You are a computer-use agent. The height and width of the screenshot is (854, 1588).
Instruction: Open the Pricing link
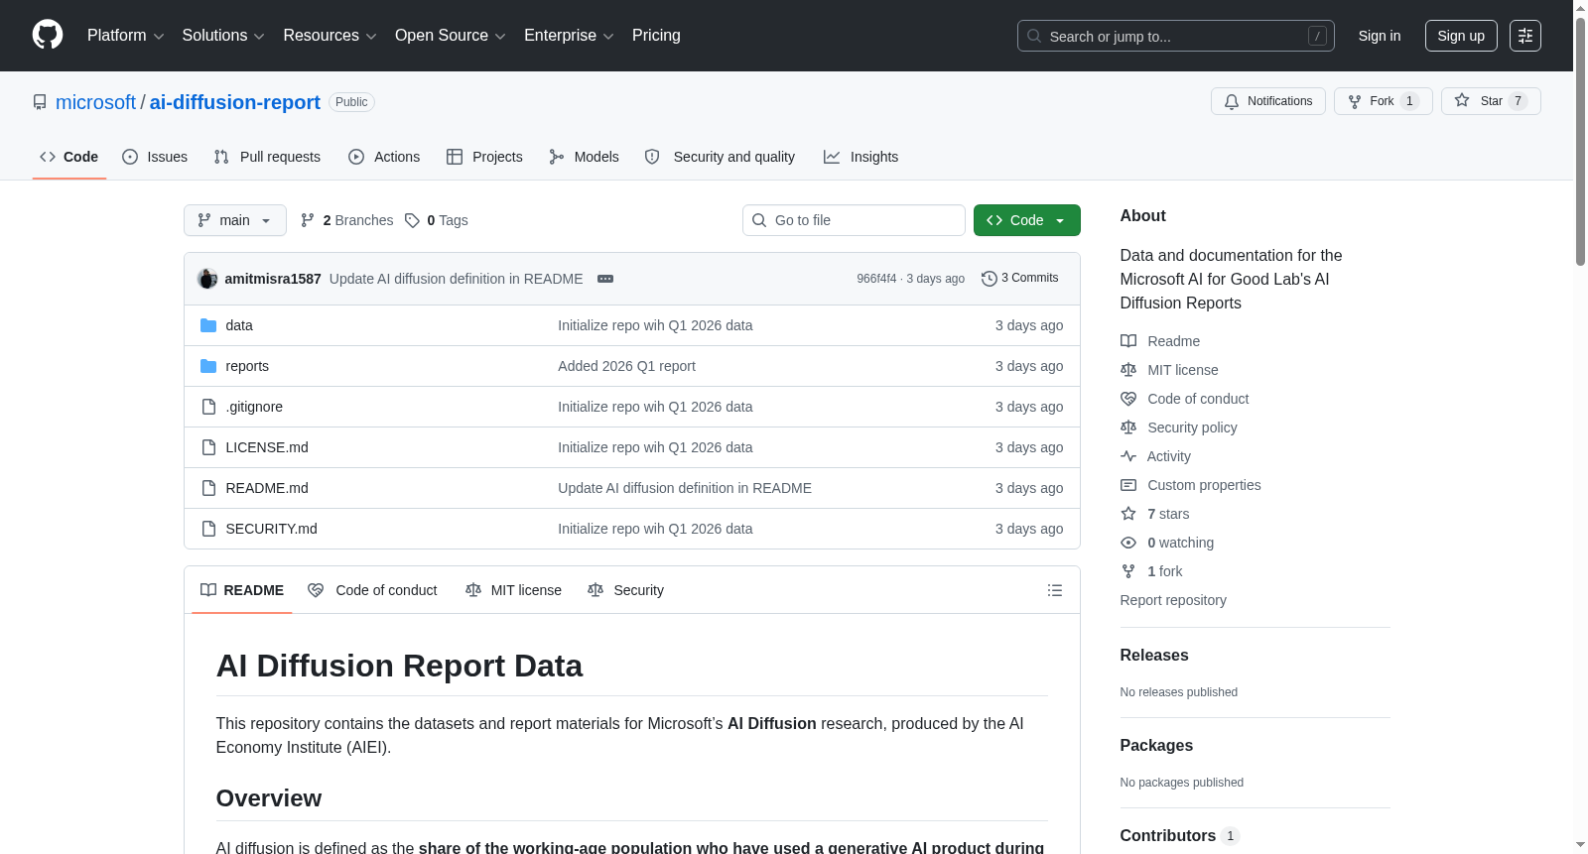click(x=656, y=36)
